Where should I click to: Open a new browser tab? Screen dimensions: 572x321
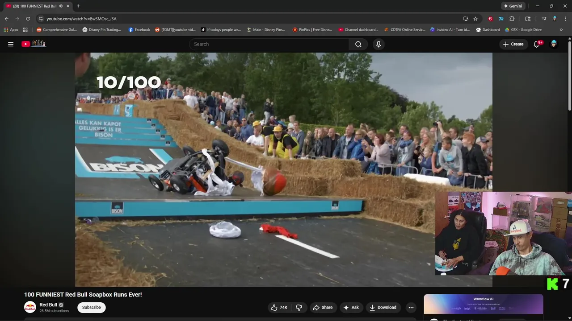click(x=79, y=6)
